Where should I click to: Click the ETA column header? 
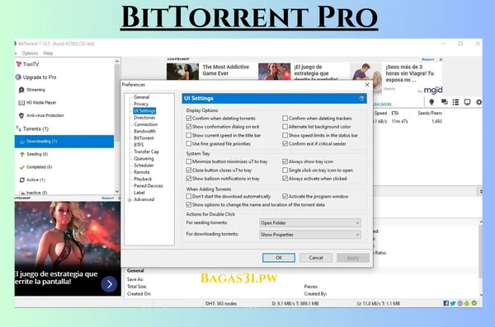coord(395,113)
